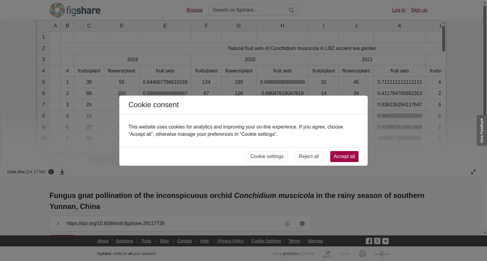Screen dimensions: 487x261
Task: Open the Browse menu link
Action: tap(194, 10)
